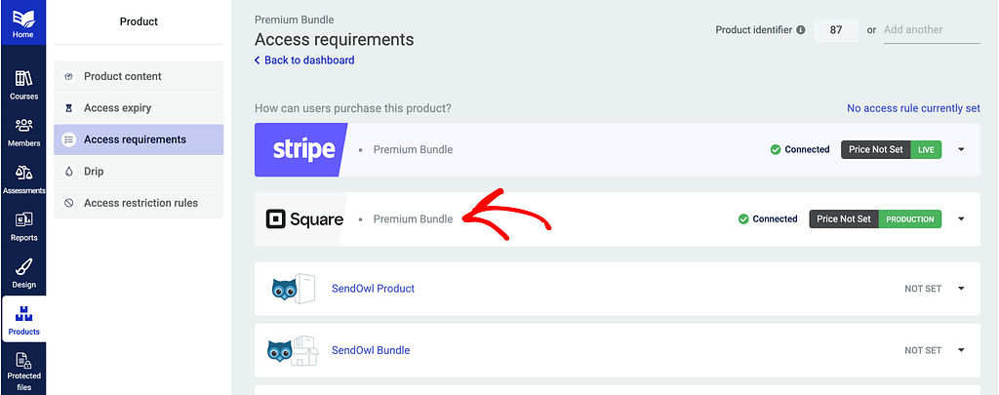
Task: Expand the SendOwl Product row
Action: (961, 289)
